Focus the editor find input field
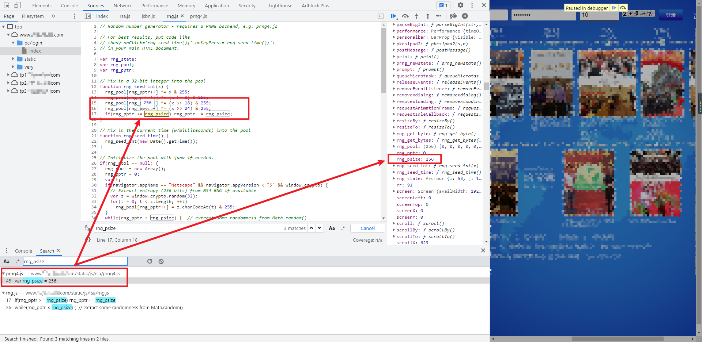 [188, 228]
